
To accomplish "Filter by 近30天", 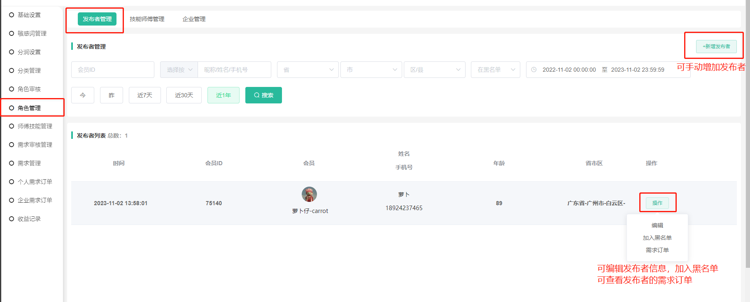I will [184, 95].
